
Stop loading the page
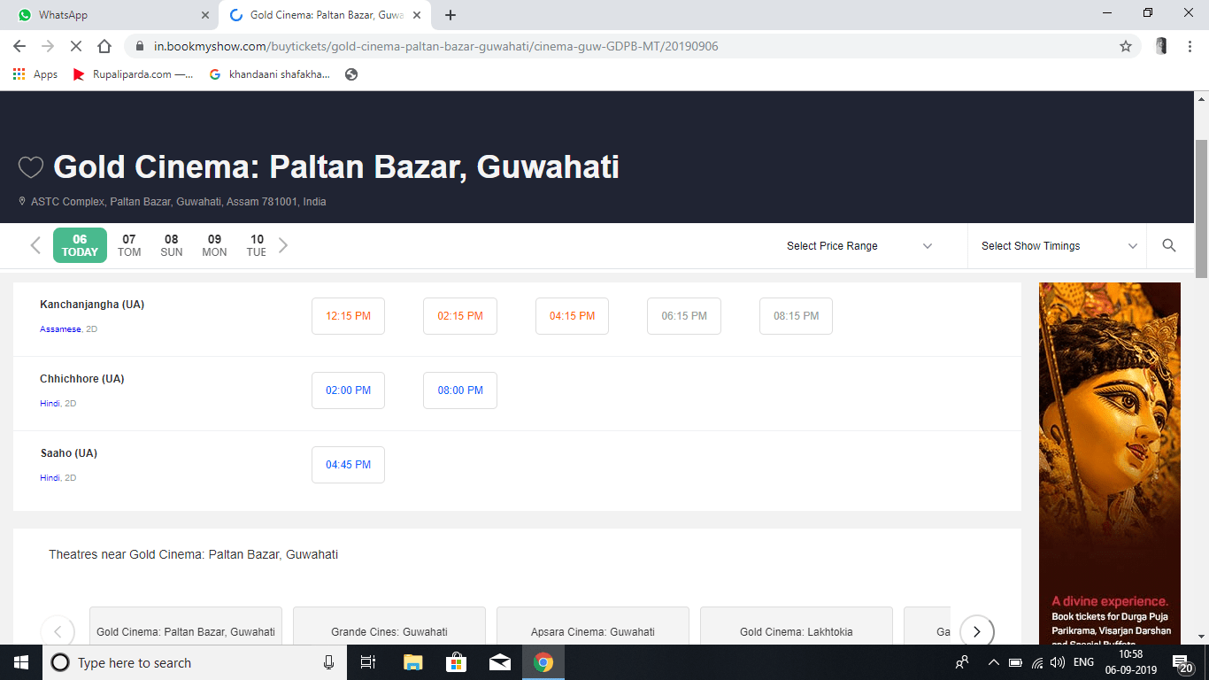click(76, 46)
